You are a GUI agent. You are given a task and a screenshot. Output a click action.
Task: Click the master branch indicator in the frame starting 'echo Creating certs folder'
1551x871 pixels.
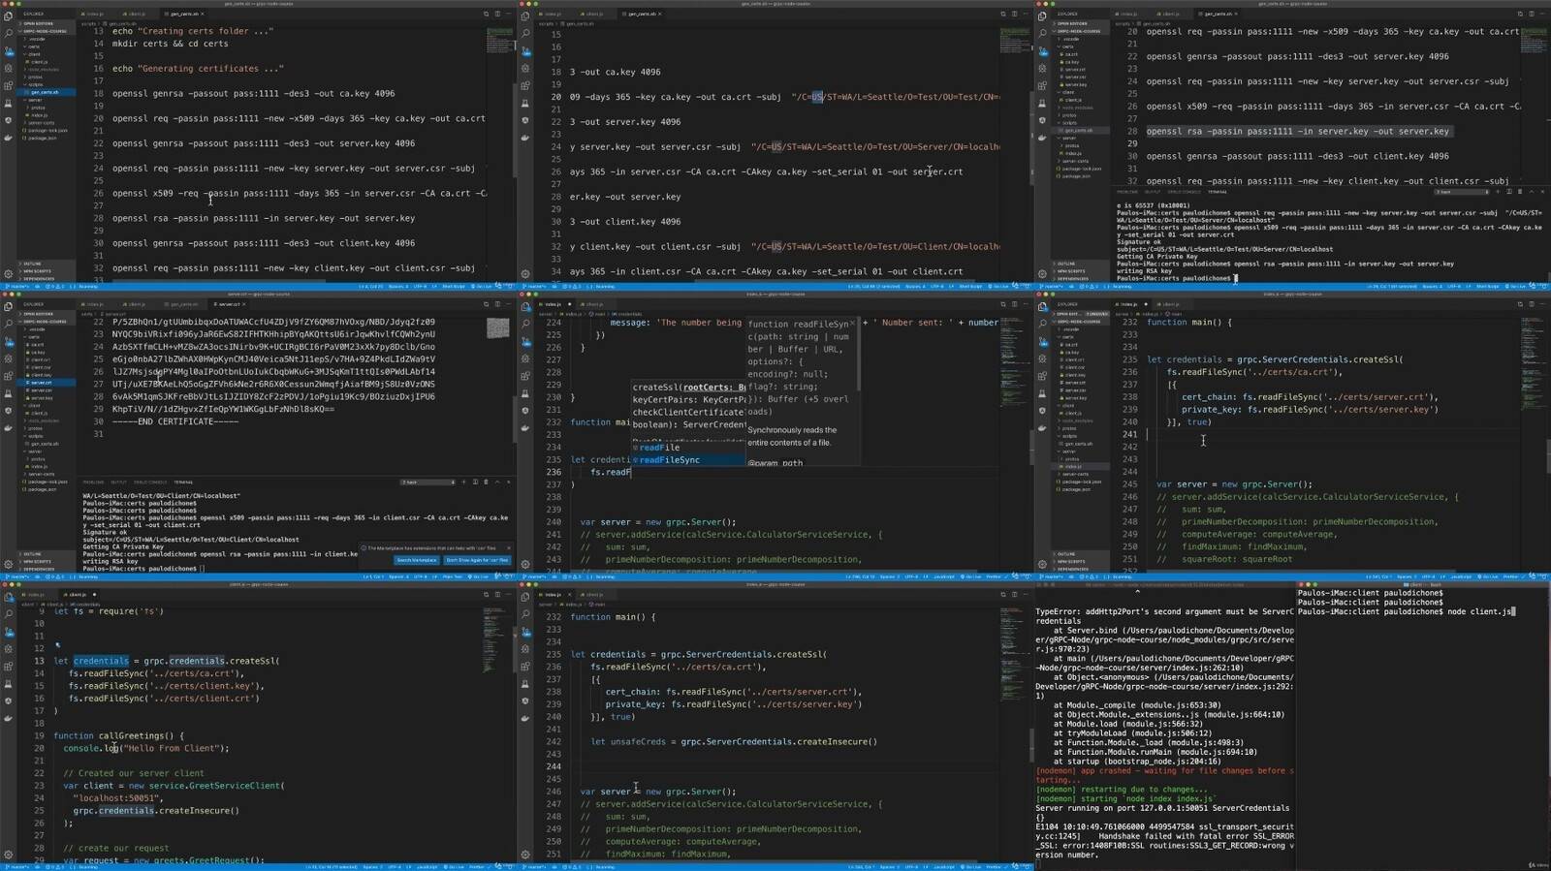pos(16,286)
